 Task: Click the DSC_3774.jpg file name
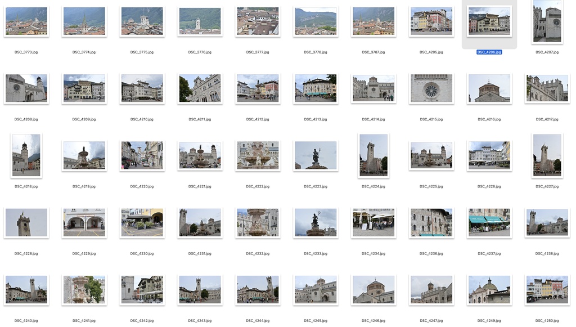tap(84, 52)
